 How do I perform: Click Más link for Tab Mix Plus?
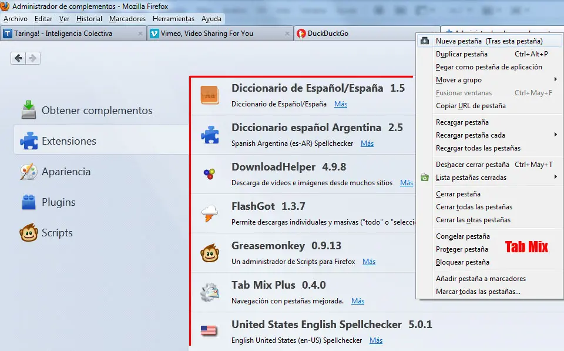358,301
